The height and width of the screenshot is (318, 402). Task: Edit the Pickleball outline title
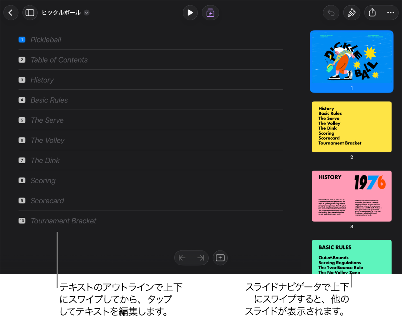coord(46,40)
